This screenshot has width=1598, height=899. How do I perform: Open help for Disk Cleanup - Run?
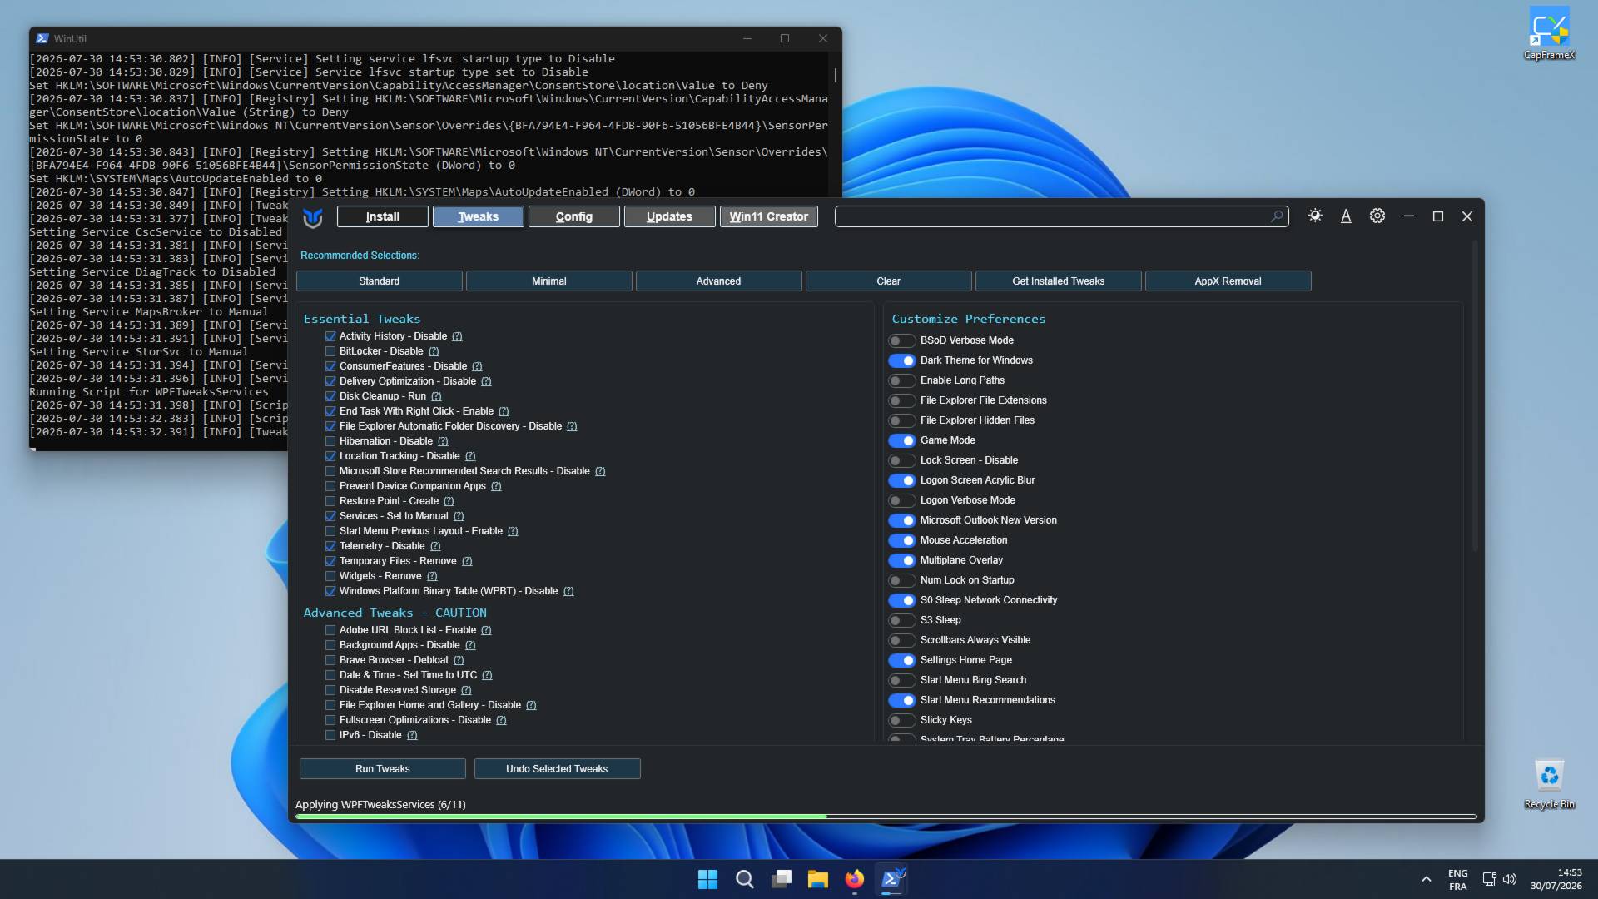click(x=436, y=396)
